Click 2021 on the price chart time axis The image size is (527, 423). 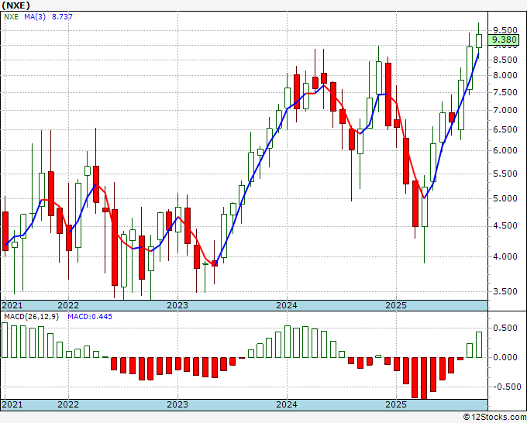pyautogui.click(x=12, y=305)
